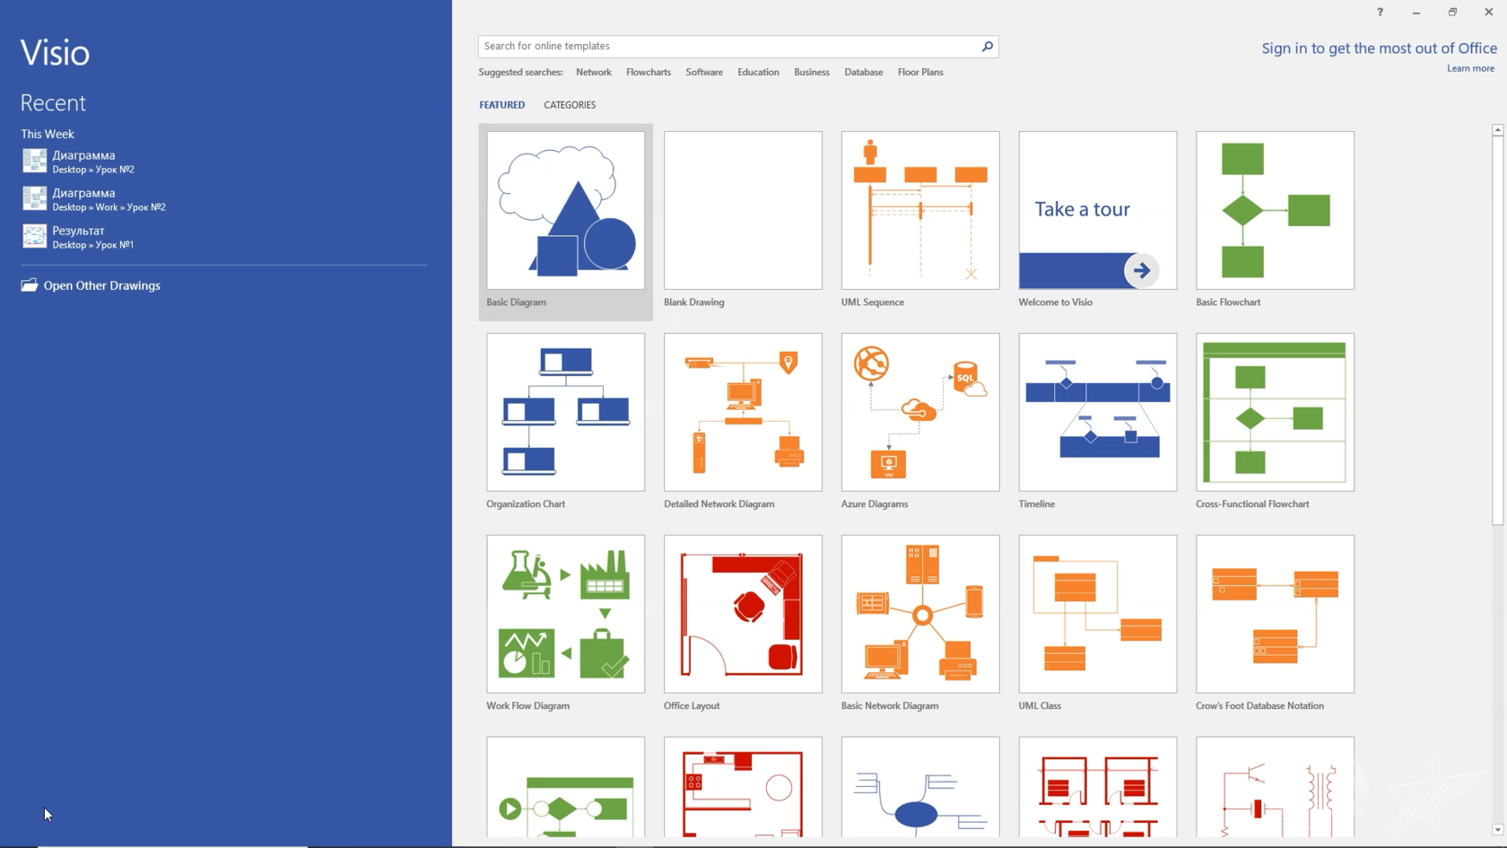Click the Flowcharts suggested search
The width and height of the screenshot is (1507, 848).
pos(649,72)
